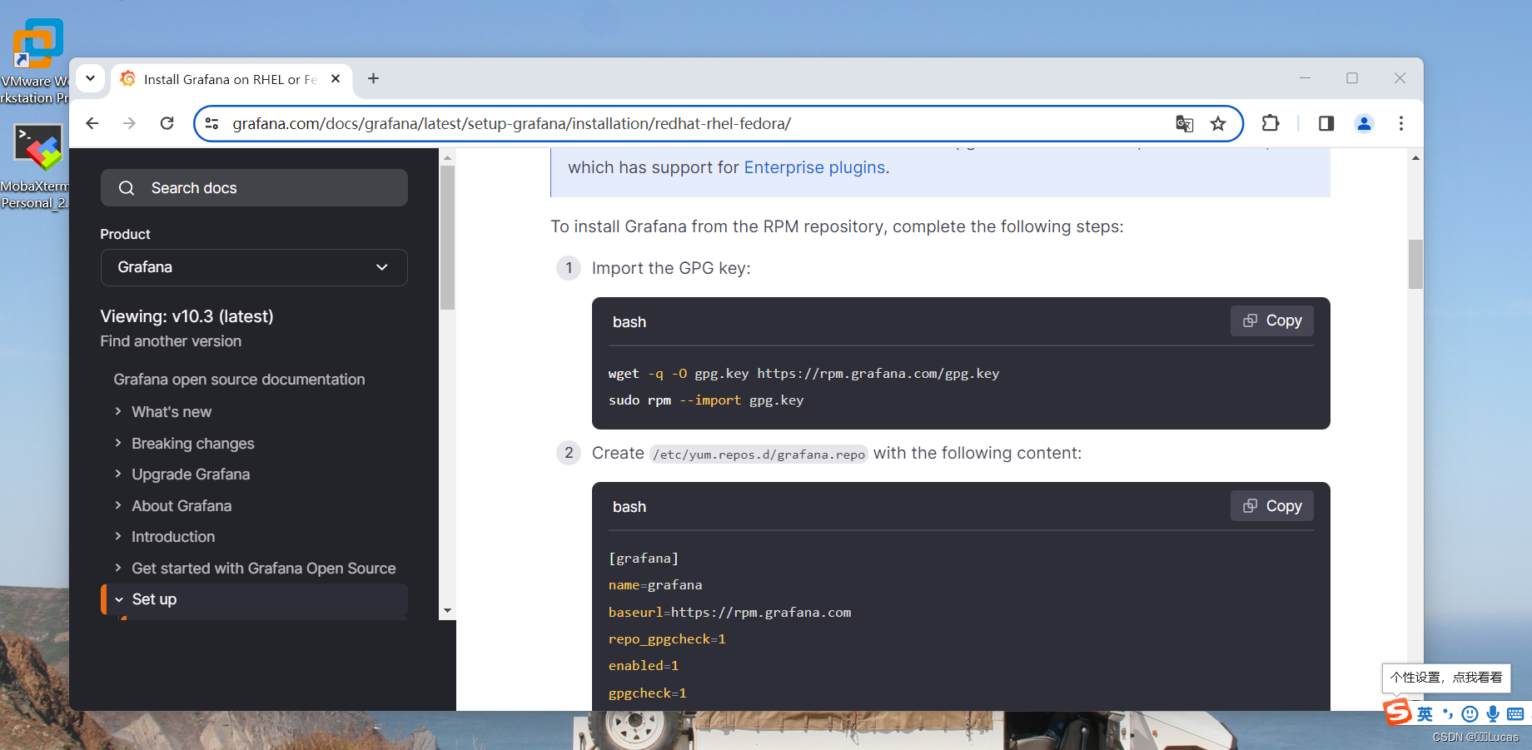Click the Sogou microphone voice input icon
The image size is (1532, 750).
[1493, 714]
